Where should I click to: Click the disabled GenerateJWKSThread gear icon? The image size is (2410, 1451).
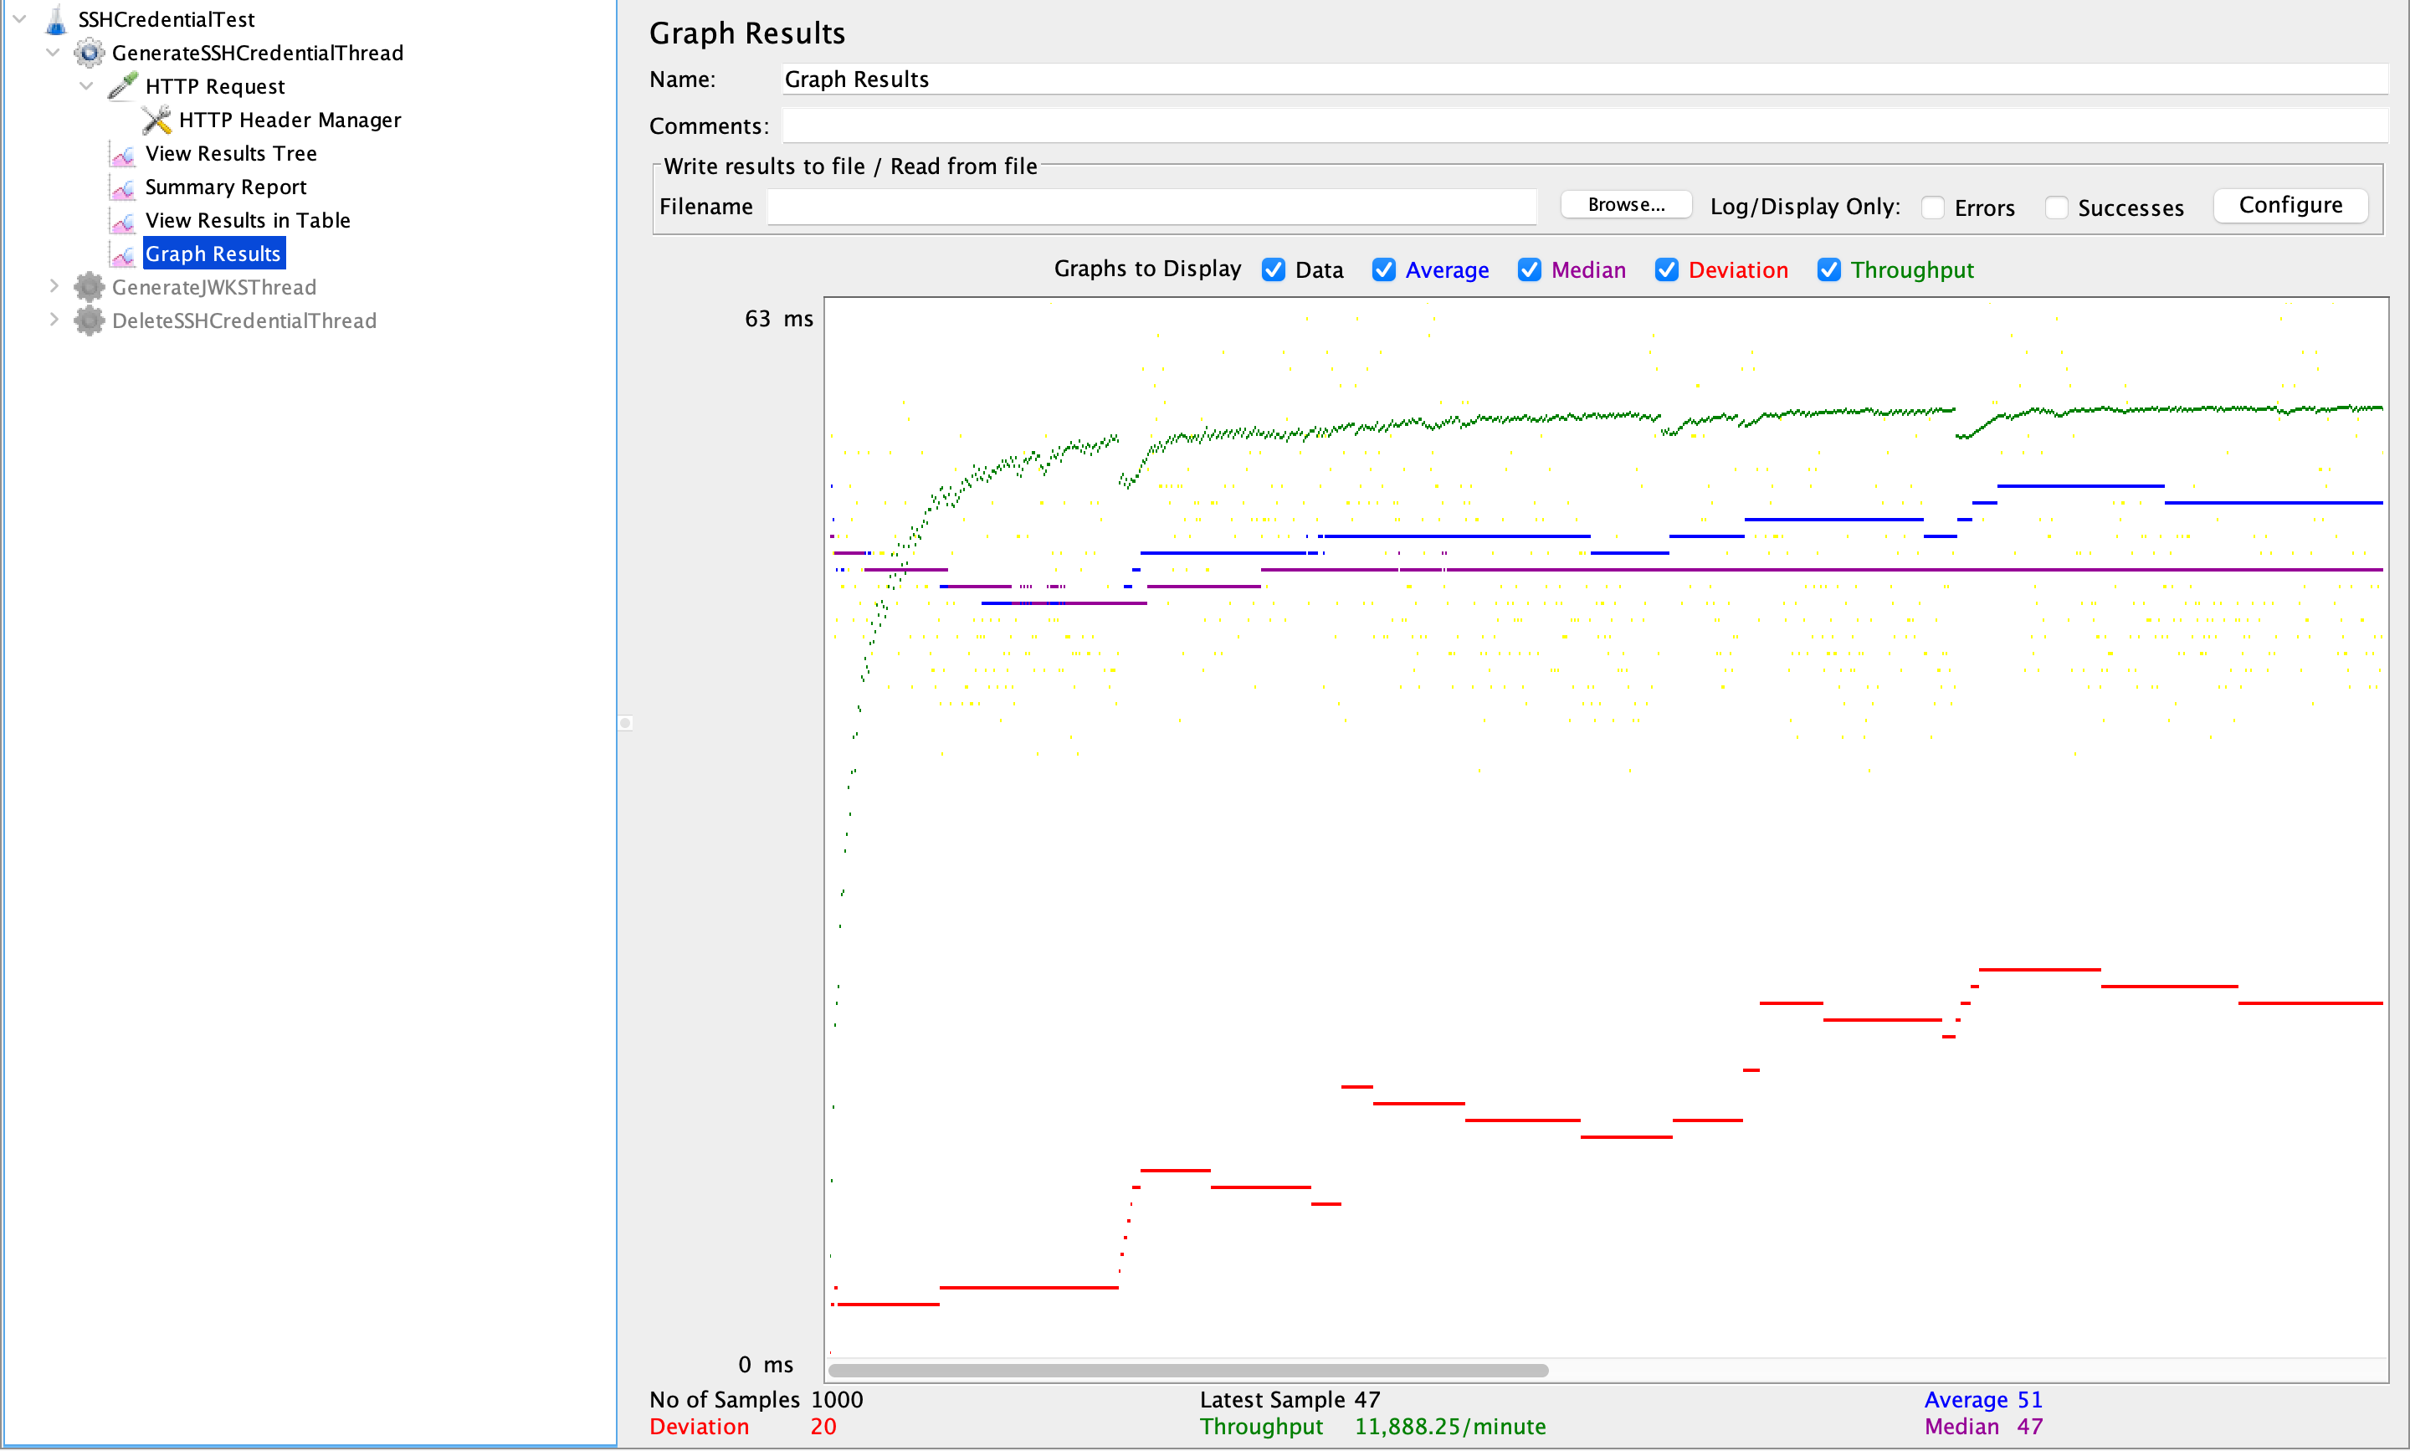[x=89, y=288]
